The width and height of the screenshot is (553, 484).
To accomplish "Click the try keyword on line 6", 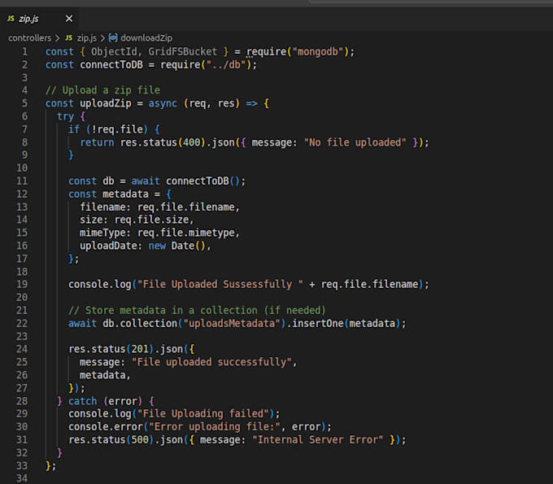I will [x=65, y=116].
